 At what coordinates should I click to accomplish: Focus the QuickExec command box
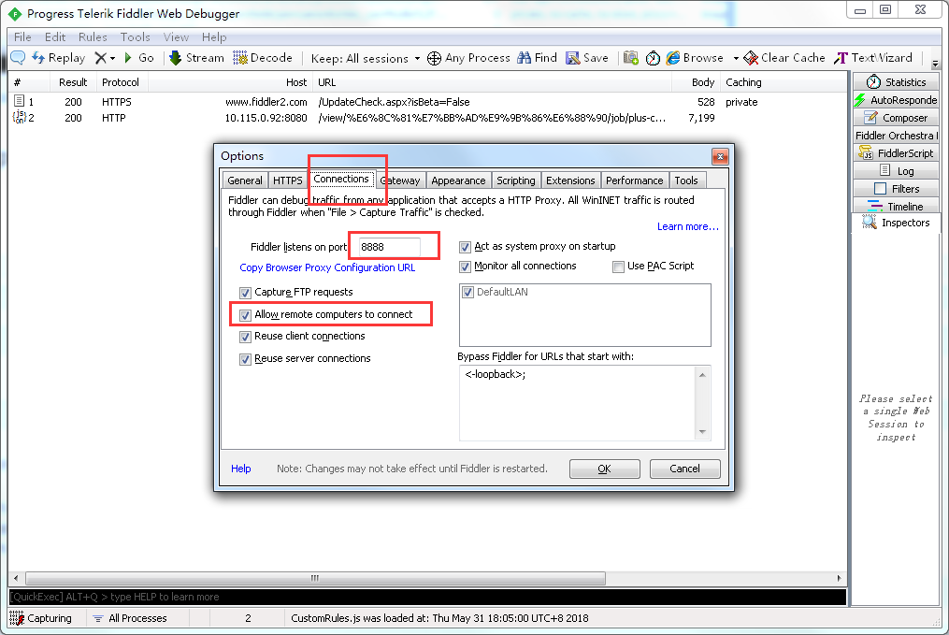[427, 597]
